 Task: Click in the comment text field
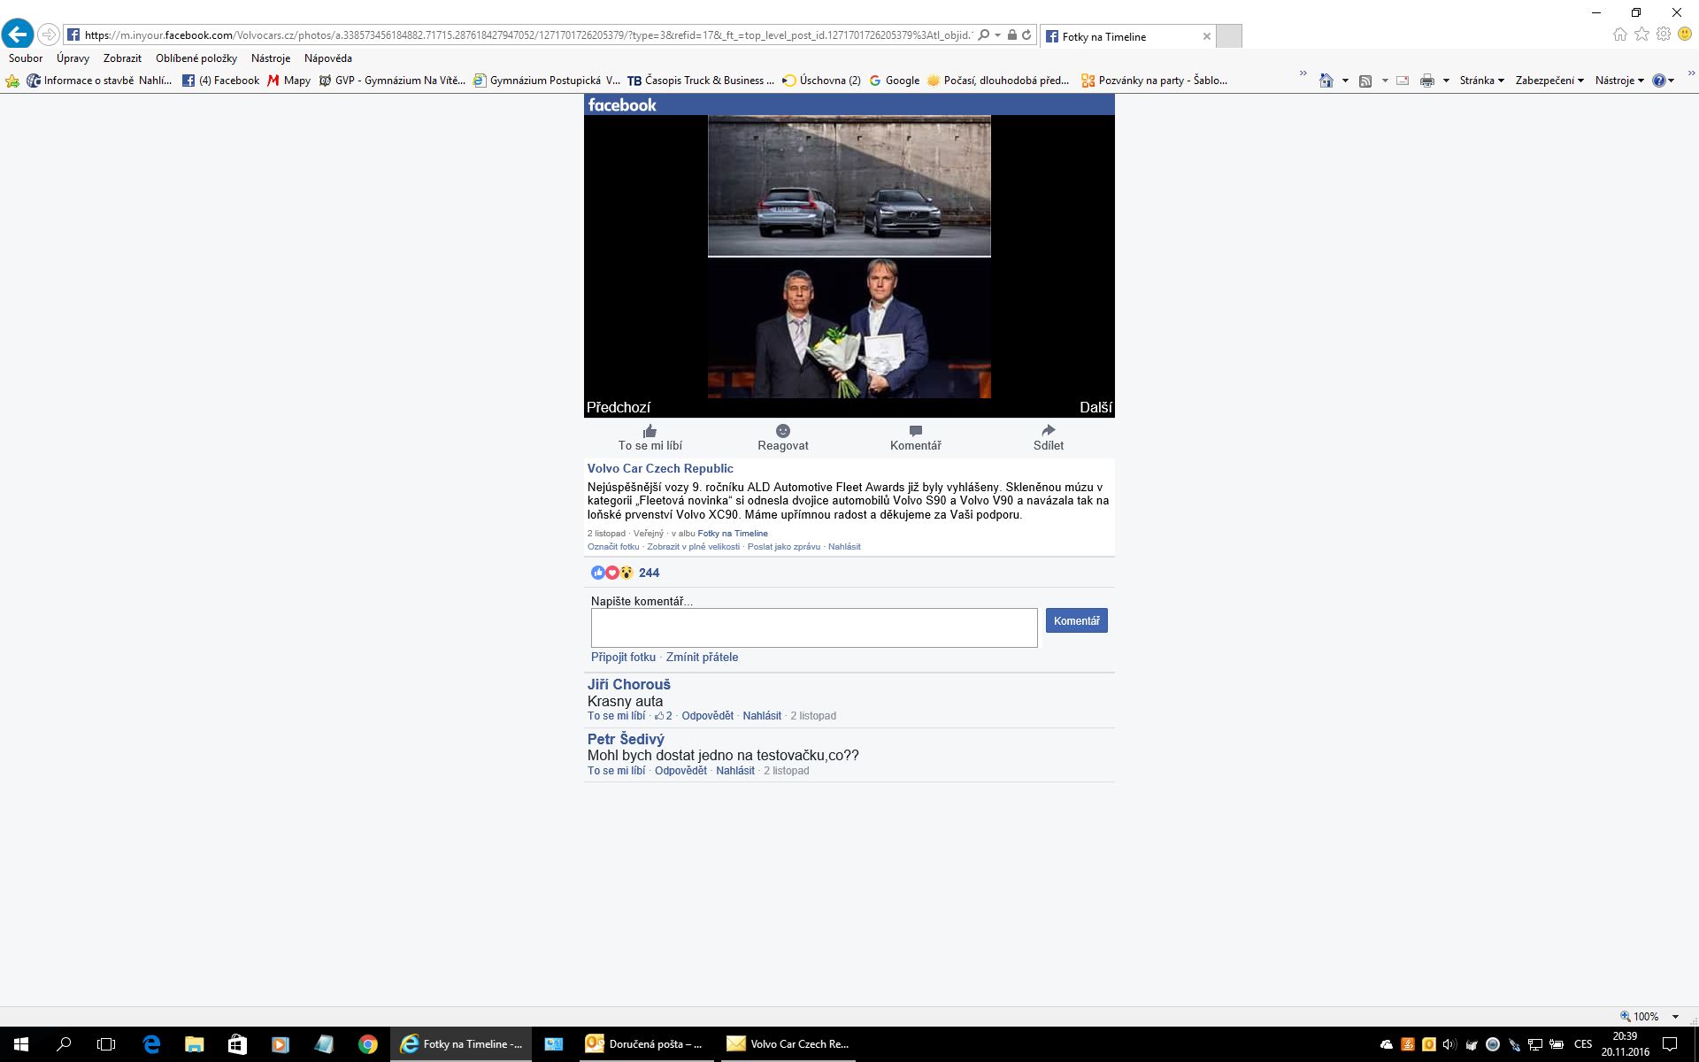point(814,627)
